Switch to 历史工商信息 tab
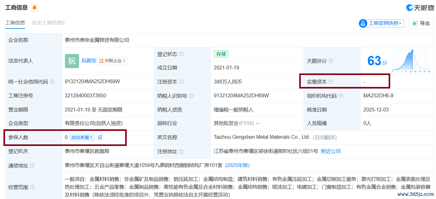Screen dimensions: 436x199 point(48,23)
